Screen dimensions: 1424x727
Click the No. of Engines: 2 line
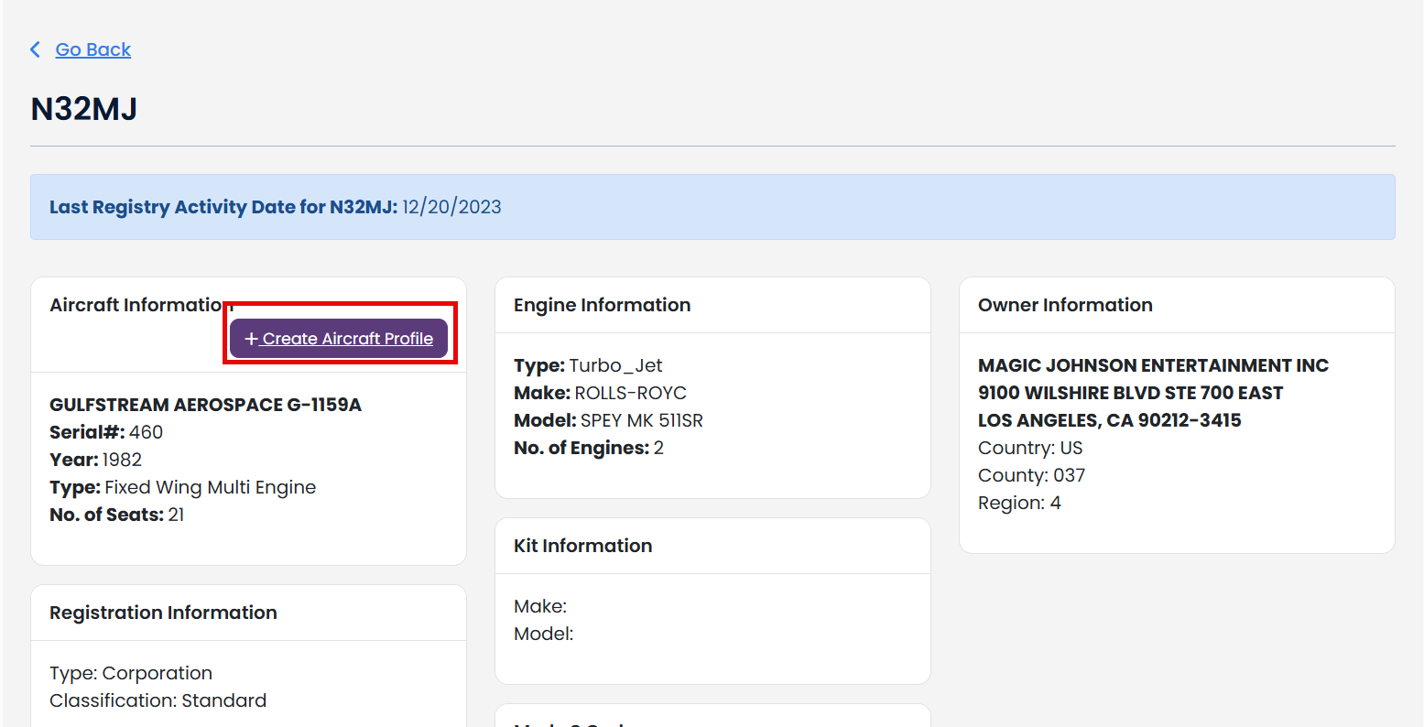(589, 448)
